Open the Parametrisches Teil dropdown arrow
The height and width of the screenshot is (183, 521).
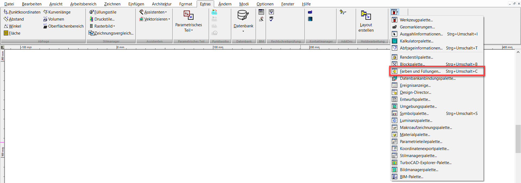(x=192, y=30)
